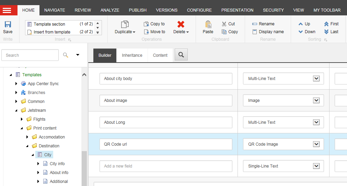Click the red Delete X icon
Image resolution: width=347 pixels, height=186 pixels.
coord(181,24)
